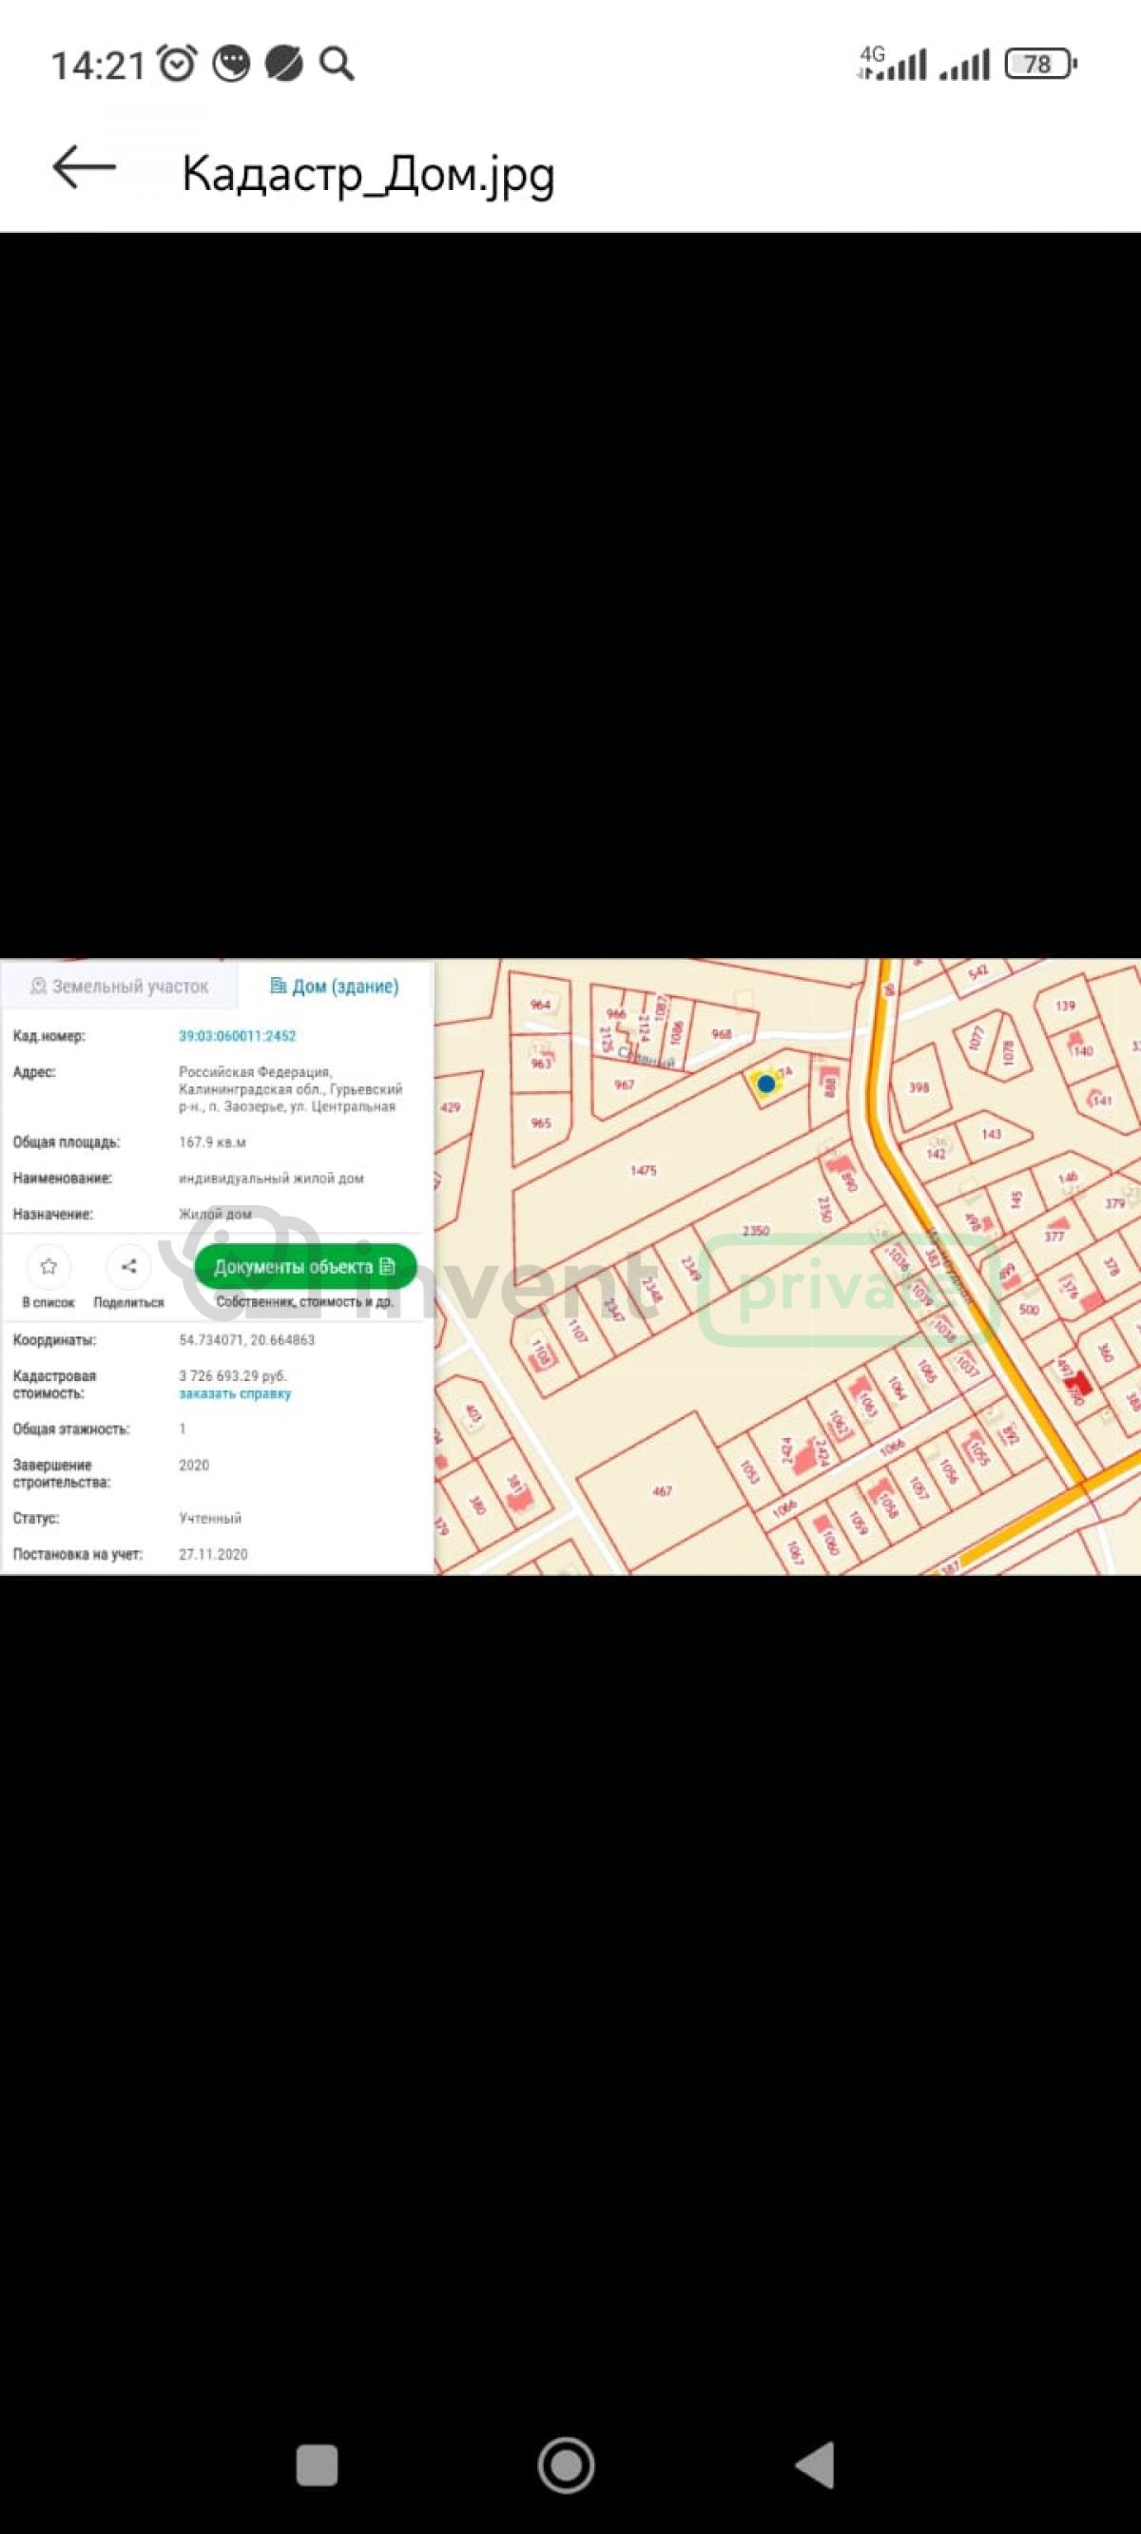Screen dimensions: 1141x2534
Task: Click parcel 398 on the cadastral map
Action: pos(919,1087)
